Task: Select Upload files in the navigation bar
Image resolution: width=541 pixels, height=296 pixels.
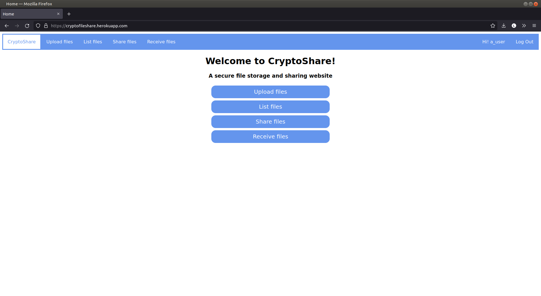Action: [59, 42]
